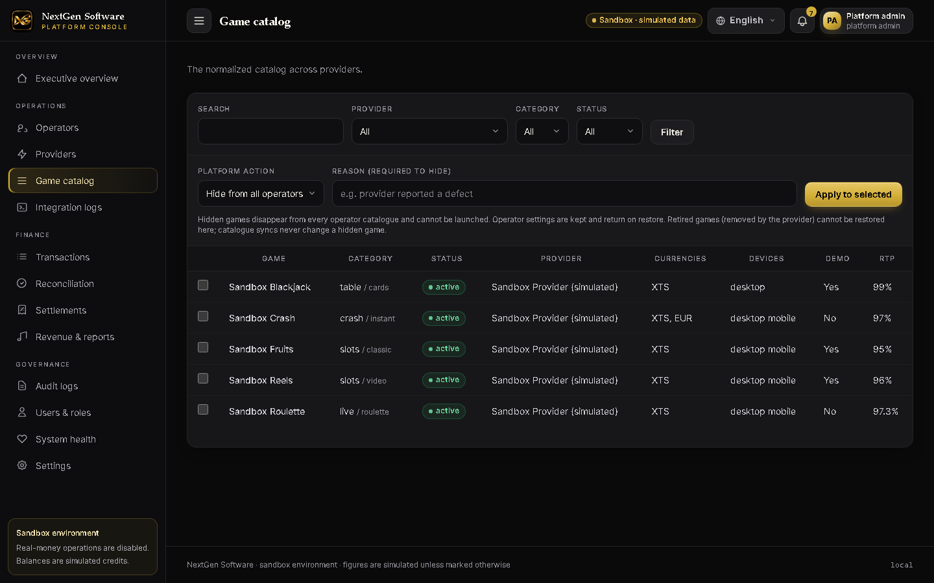The width and height of the screenshot is (934, 583).
Task: Click the Sandbox simulated data badge
Action: 644,20
